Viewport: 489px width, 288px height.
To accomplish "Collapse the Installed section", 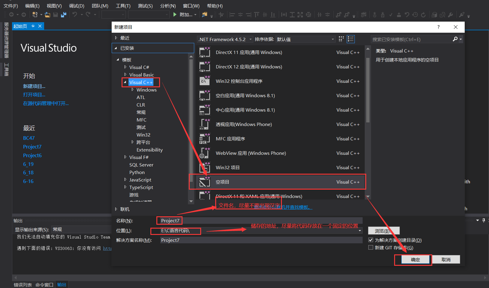I will pyautogui.click(x=116, y=48).
